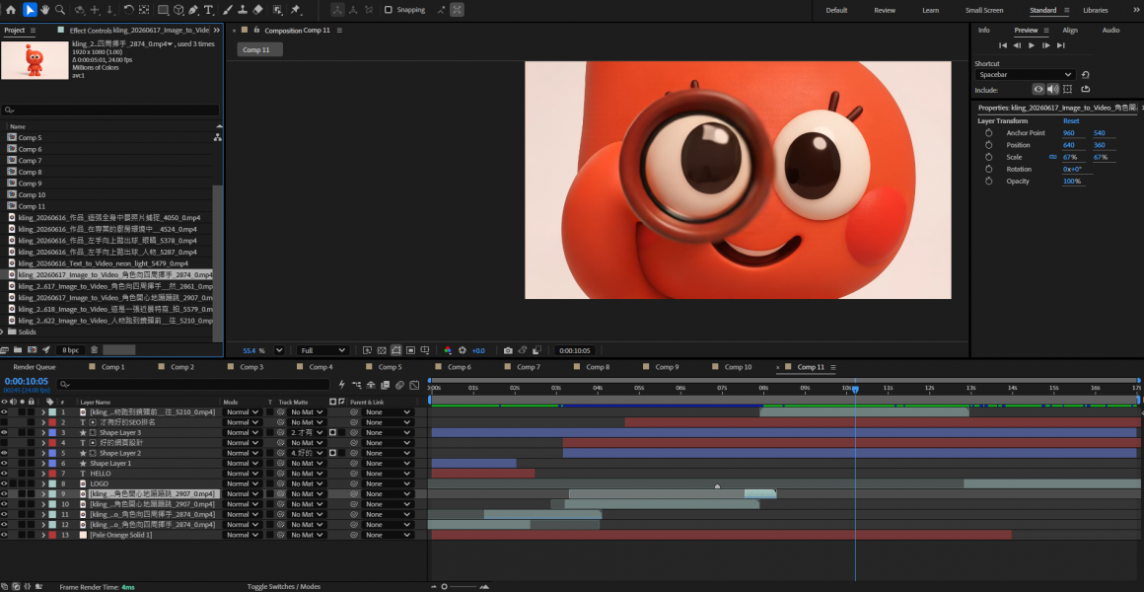Click the Graph Editor icon in the timeline

pos(414,385)
